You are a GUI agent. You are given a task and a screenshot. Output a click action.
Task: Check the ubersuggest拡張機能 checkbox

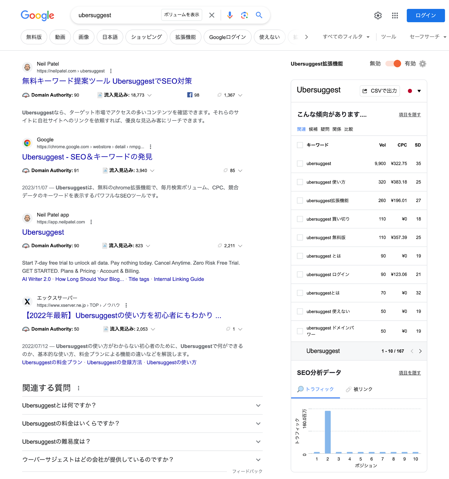tap(300, 201)
